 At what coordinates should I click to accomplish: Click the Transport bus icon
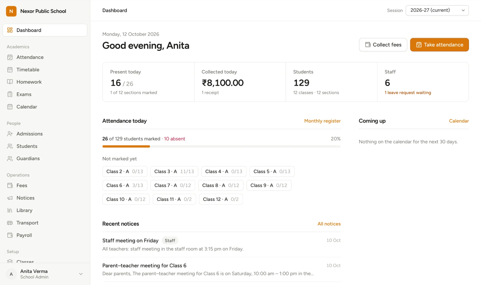10,223
